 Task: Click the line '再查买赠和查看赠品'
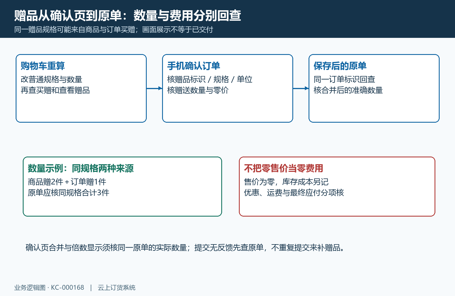click(55, 90)
